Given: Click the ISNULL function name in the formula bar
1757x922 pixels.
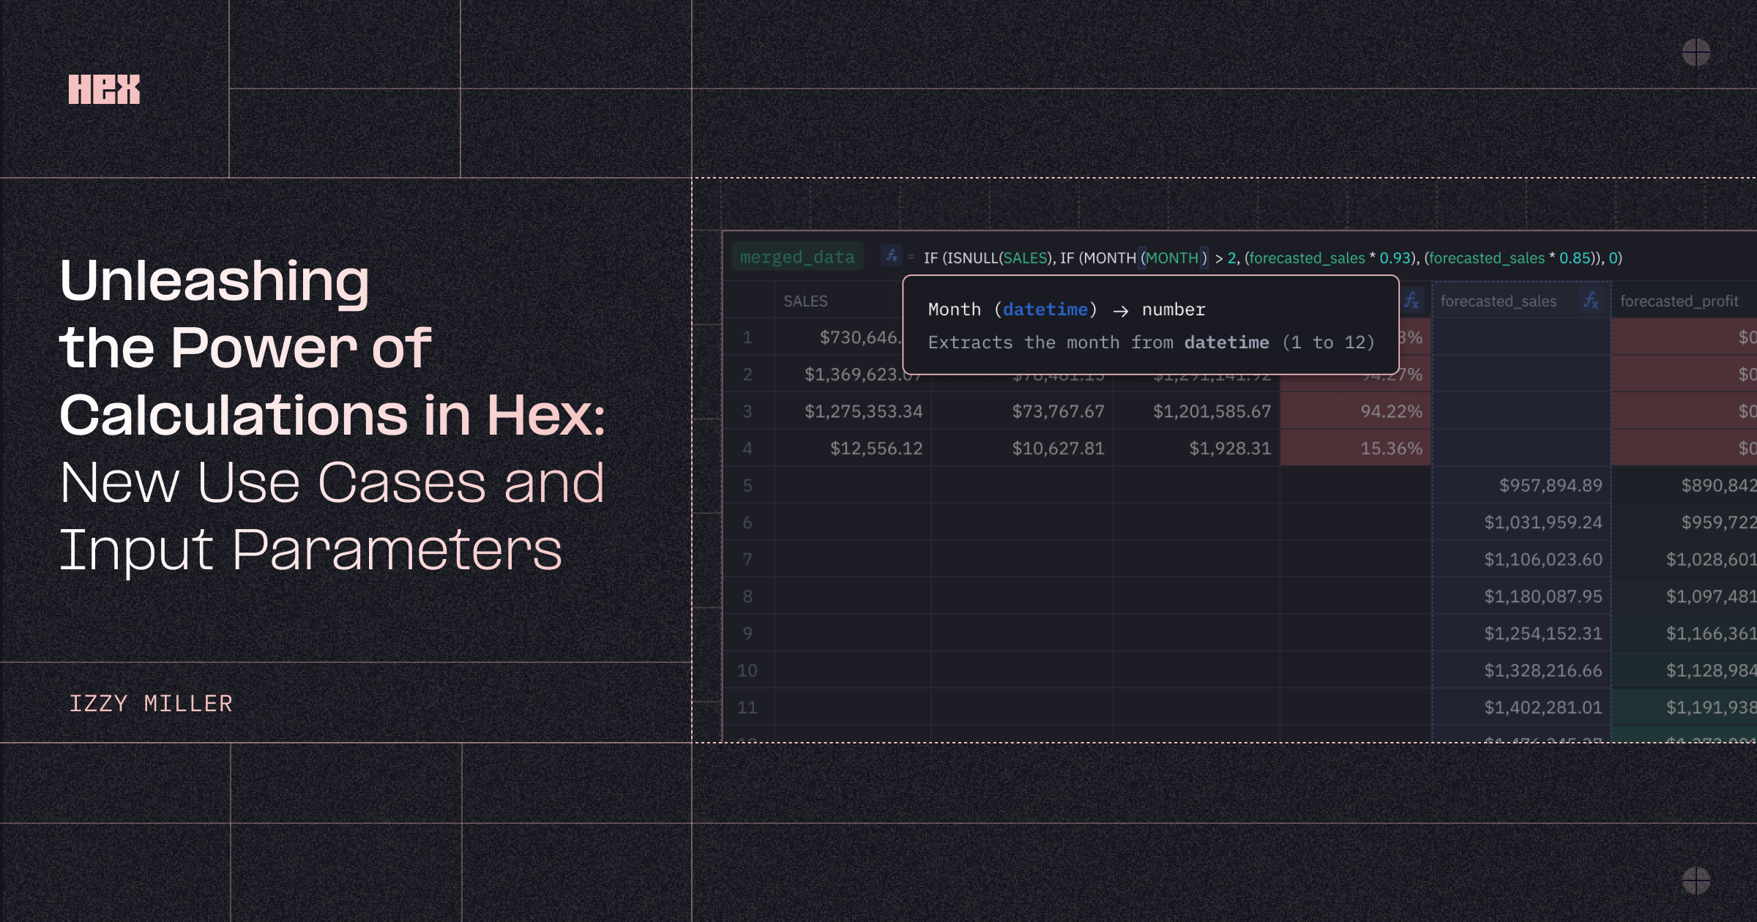Looking at the screenshot, I should coord(974,258).
